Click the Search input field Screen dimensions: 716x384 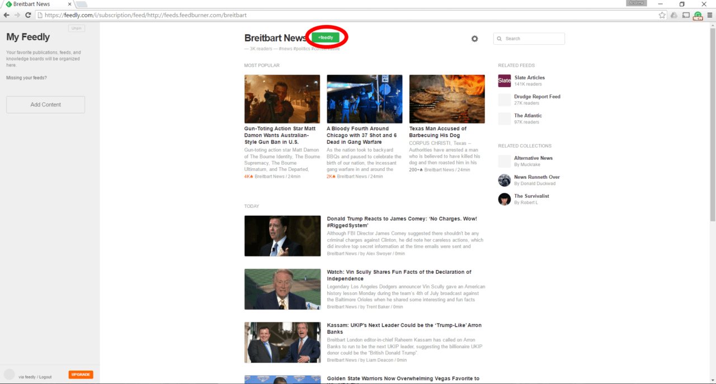(x=529, y=39)
